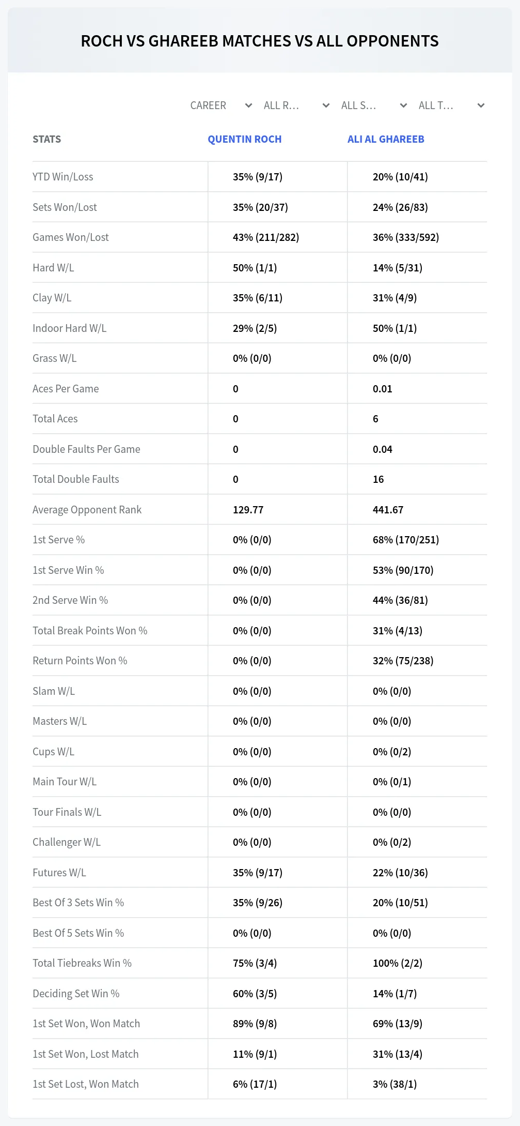The width and height of the screenshot is (520, 1126).
Task: Click the STATS column header
Action: (46, 139)
